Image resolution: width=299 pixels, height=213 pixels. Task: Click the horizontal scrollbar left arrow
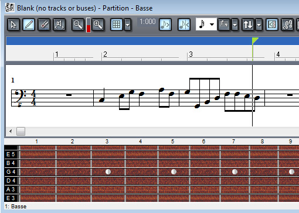[x=11, y=131]
